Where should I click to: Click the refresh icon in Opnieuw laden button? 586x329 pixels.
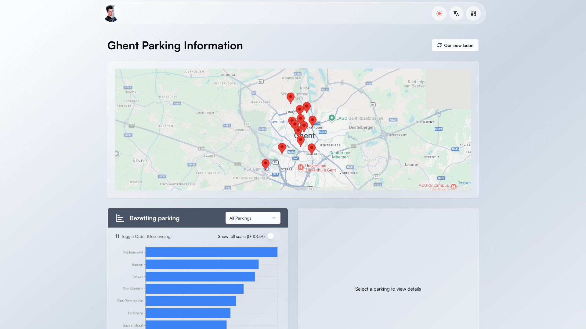coord(440,45)
